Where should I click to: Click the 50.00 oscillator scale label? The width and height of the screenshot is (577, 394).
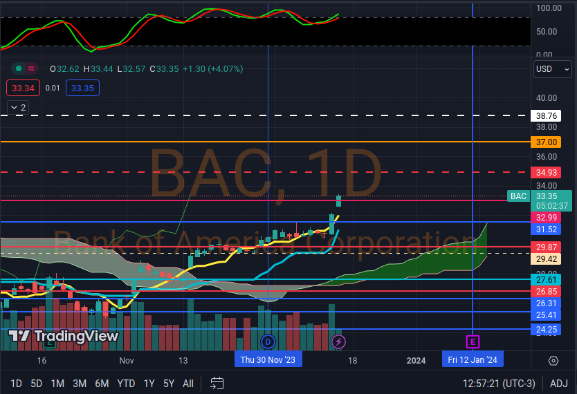tap(547, 32)
